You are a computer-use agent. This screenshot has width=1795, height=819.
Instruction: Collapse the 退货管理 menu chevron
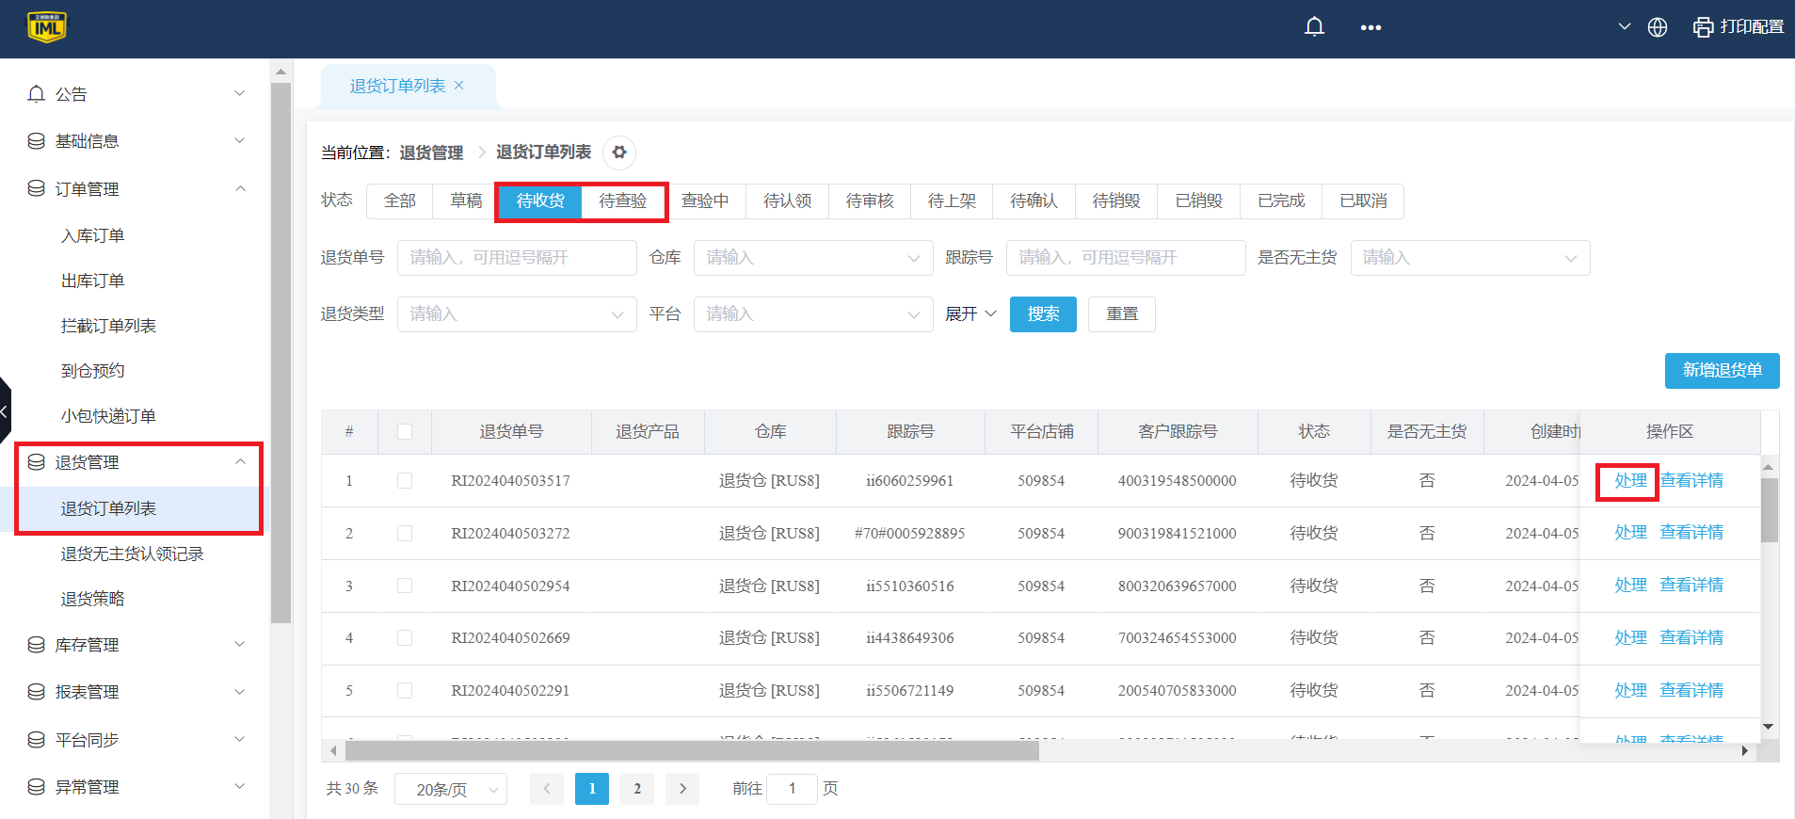pos(240,461)
